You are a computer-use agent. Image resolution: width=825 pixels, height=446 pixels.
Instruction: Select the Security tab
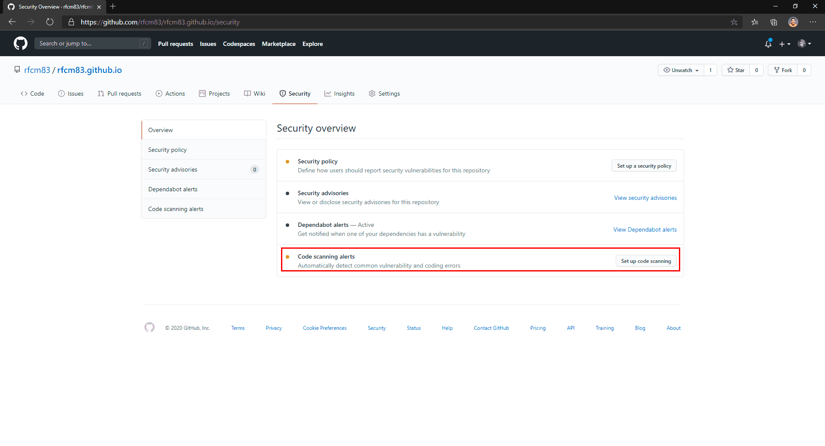(295, 93)
